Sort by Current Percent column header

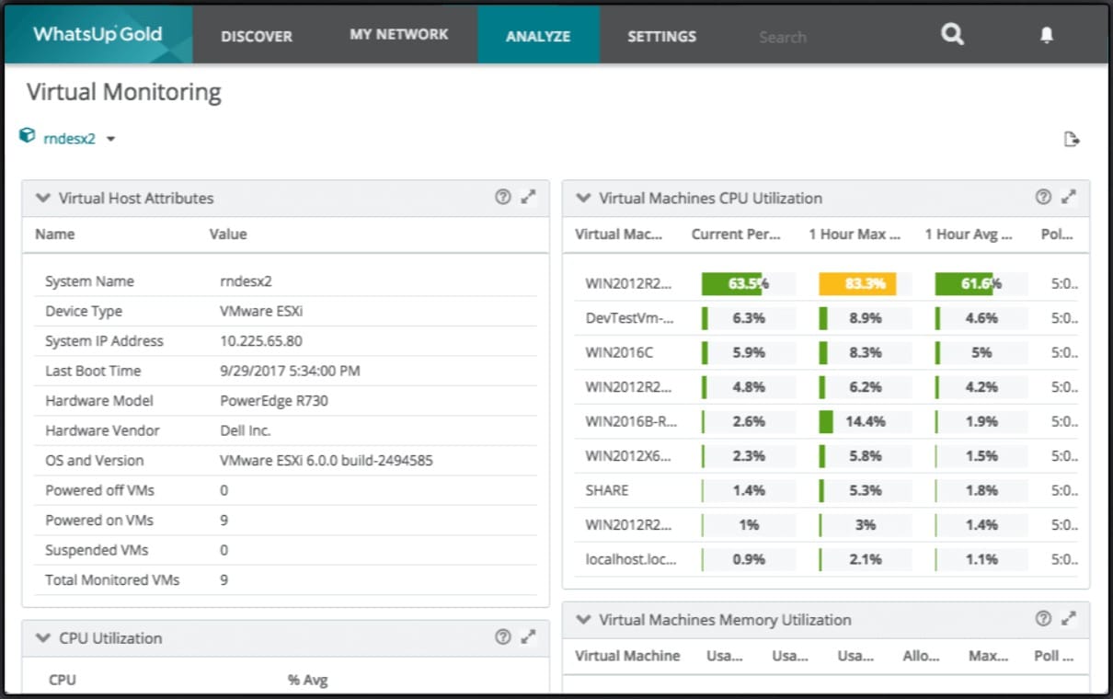pyautogui.click(x=736, y=234)
